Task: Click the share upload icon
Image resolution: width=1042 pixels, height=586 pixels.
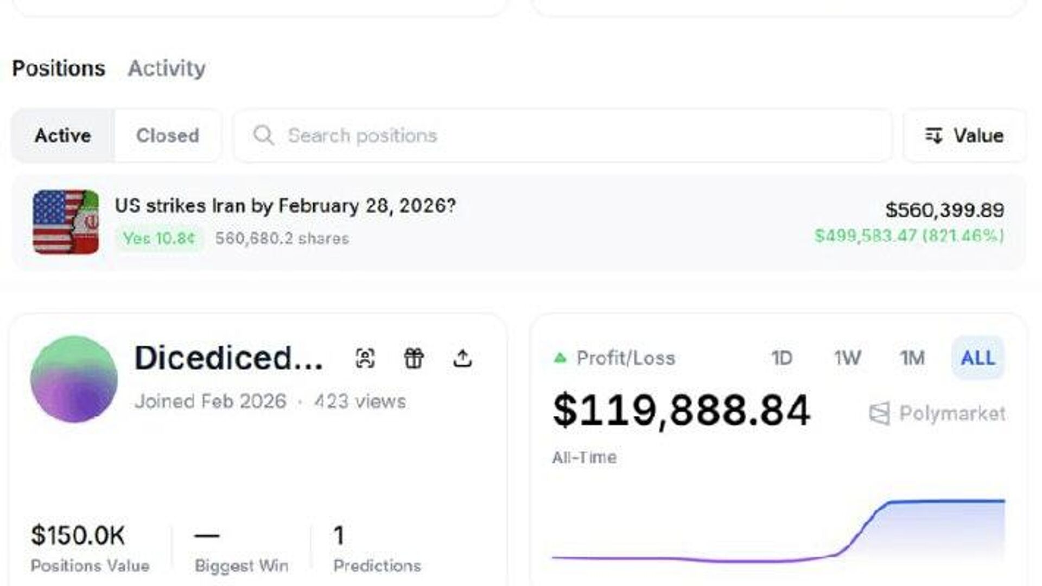Action: click(462, 358)
